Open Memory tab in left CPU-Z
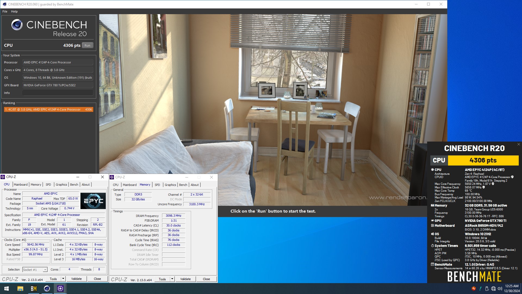The image size is (522, 294). pos(36,185)
